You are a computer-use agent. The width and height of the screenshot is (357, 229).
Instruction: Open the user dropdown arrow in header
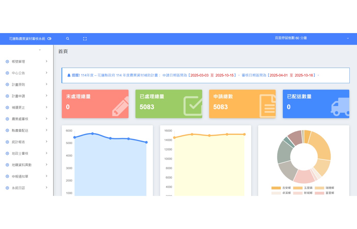pos(348,38)
